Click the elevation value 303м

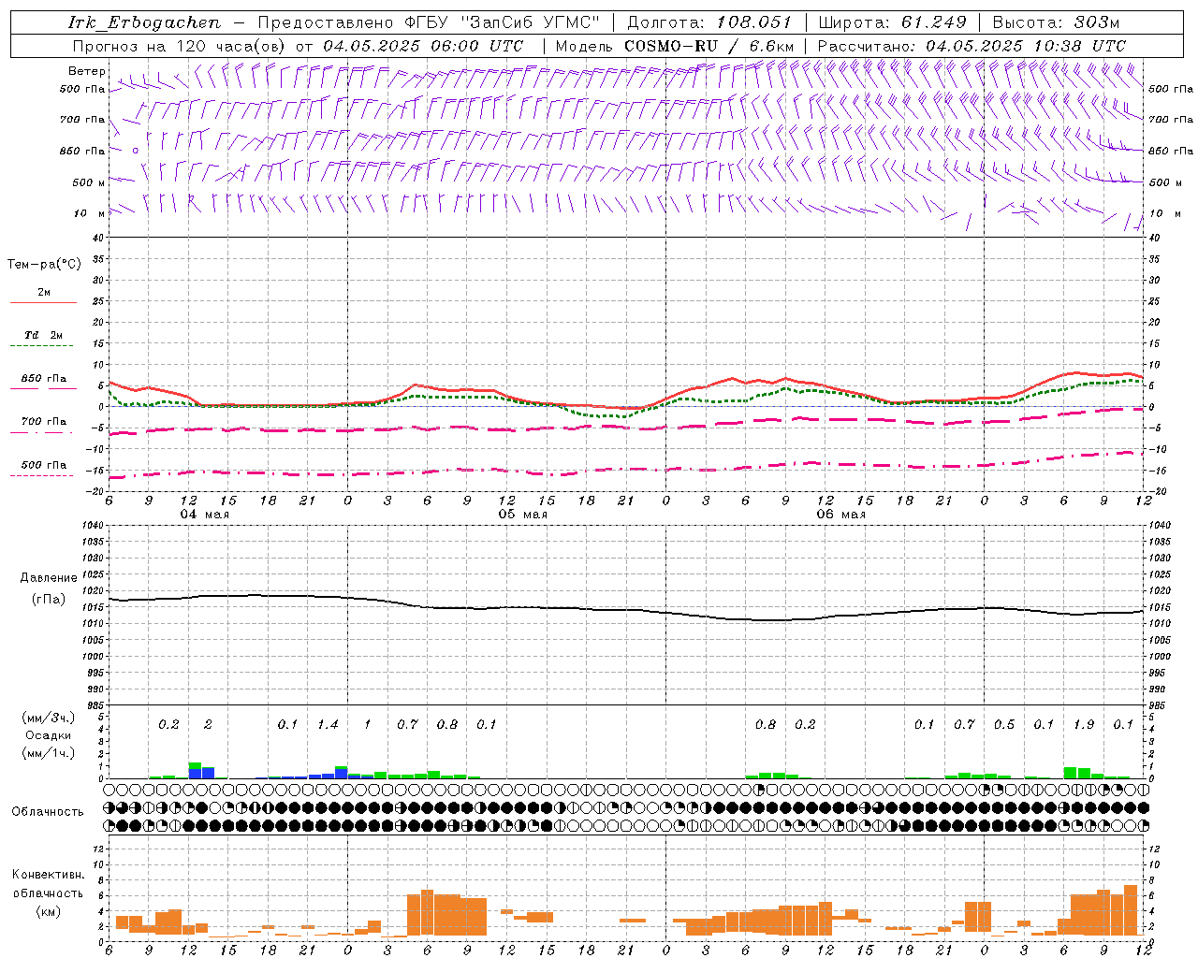[1097, 22]
